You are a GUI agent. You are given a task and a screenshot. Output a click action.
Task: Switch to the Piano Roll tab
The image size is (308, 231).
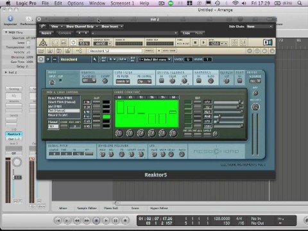click(x=111, y=208)
